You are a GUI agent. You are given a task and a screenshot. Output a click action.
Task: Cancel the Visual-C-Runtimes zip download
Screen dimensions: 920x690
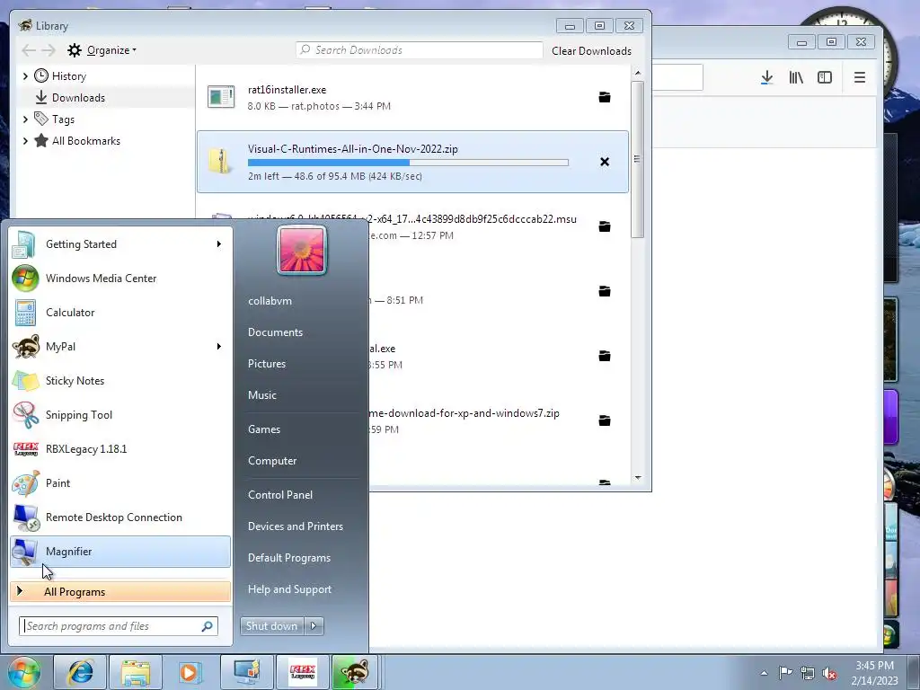(605, 162)
